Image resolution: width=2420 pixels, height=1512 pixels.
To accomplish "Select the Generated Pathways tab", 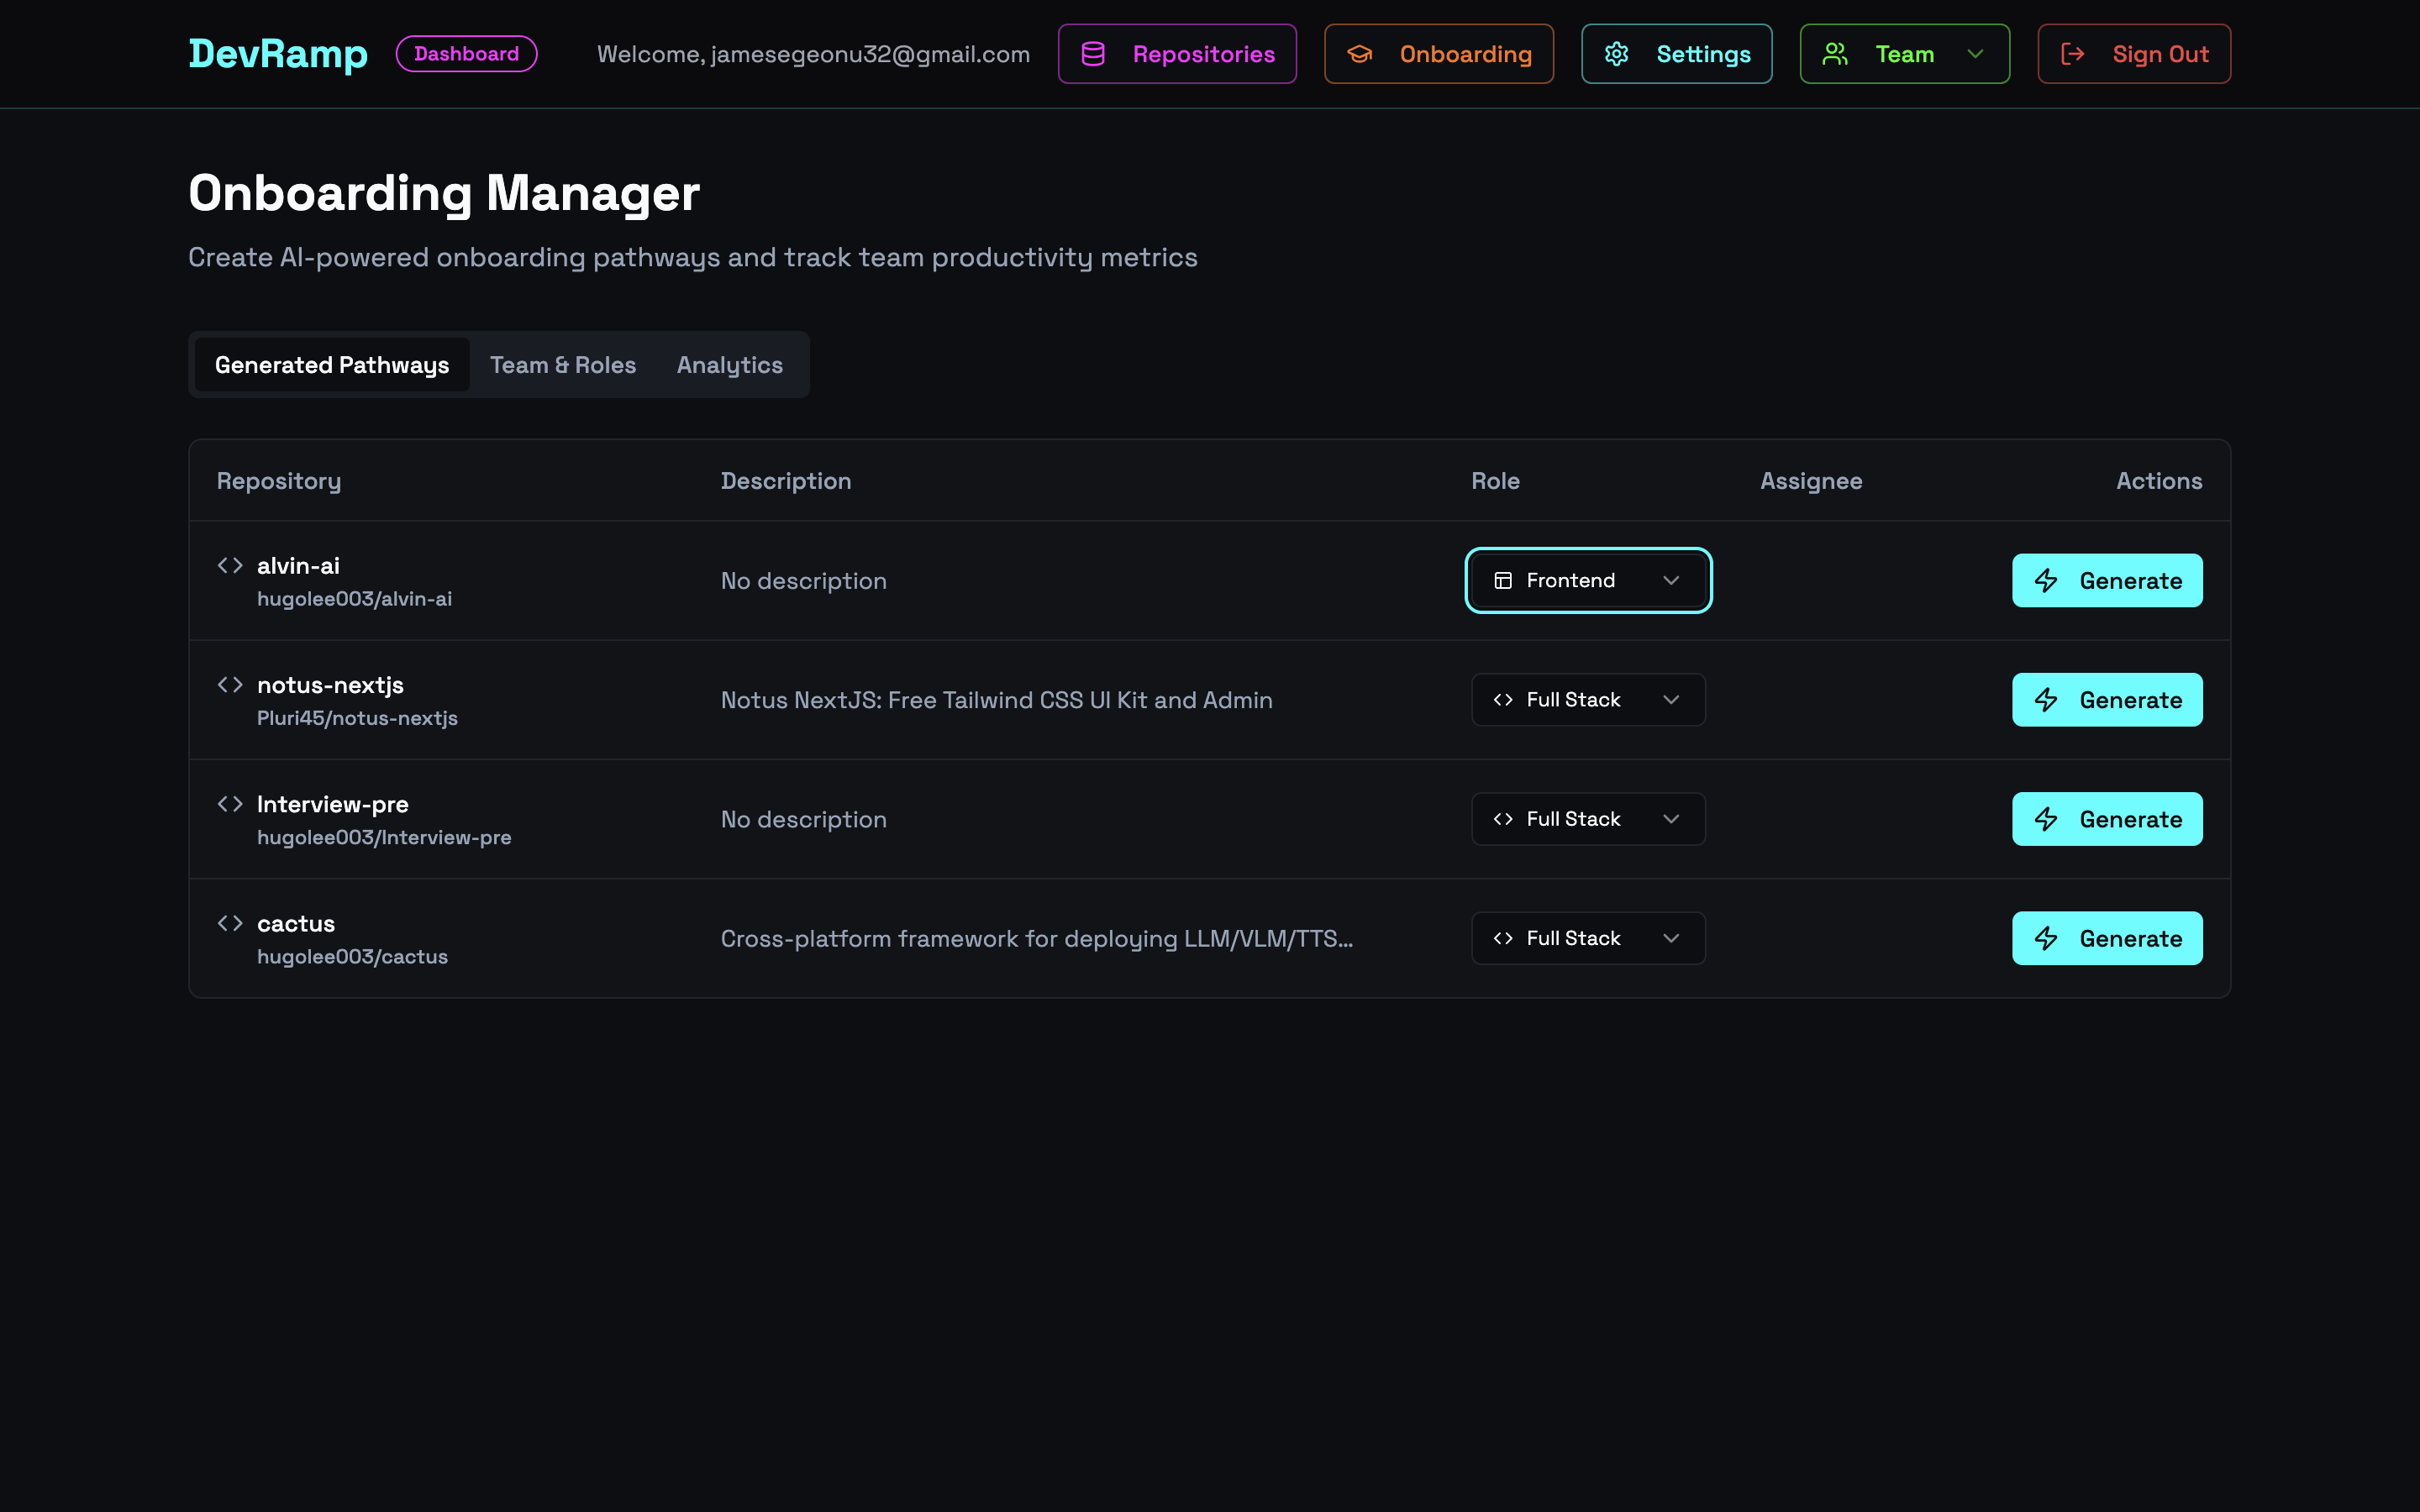I will click(331, 364).
